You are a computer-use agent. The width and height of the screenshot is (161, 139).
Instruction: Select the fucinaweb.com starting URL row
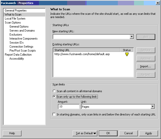82,54
